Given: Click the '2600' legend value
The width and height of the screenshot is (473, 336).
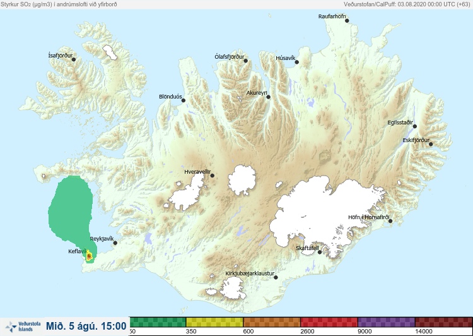Looking at the screenshot, I should click(x=307, y=332).
